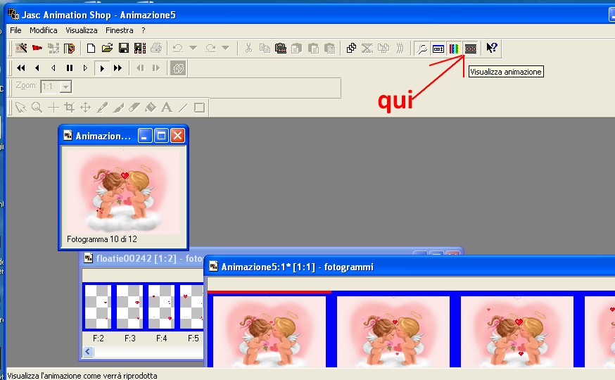The height and width of the screenshot is (380, 615).
Task: Select the Dropper tool
Action: click(102, 107)
